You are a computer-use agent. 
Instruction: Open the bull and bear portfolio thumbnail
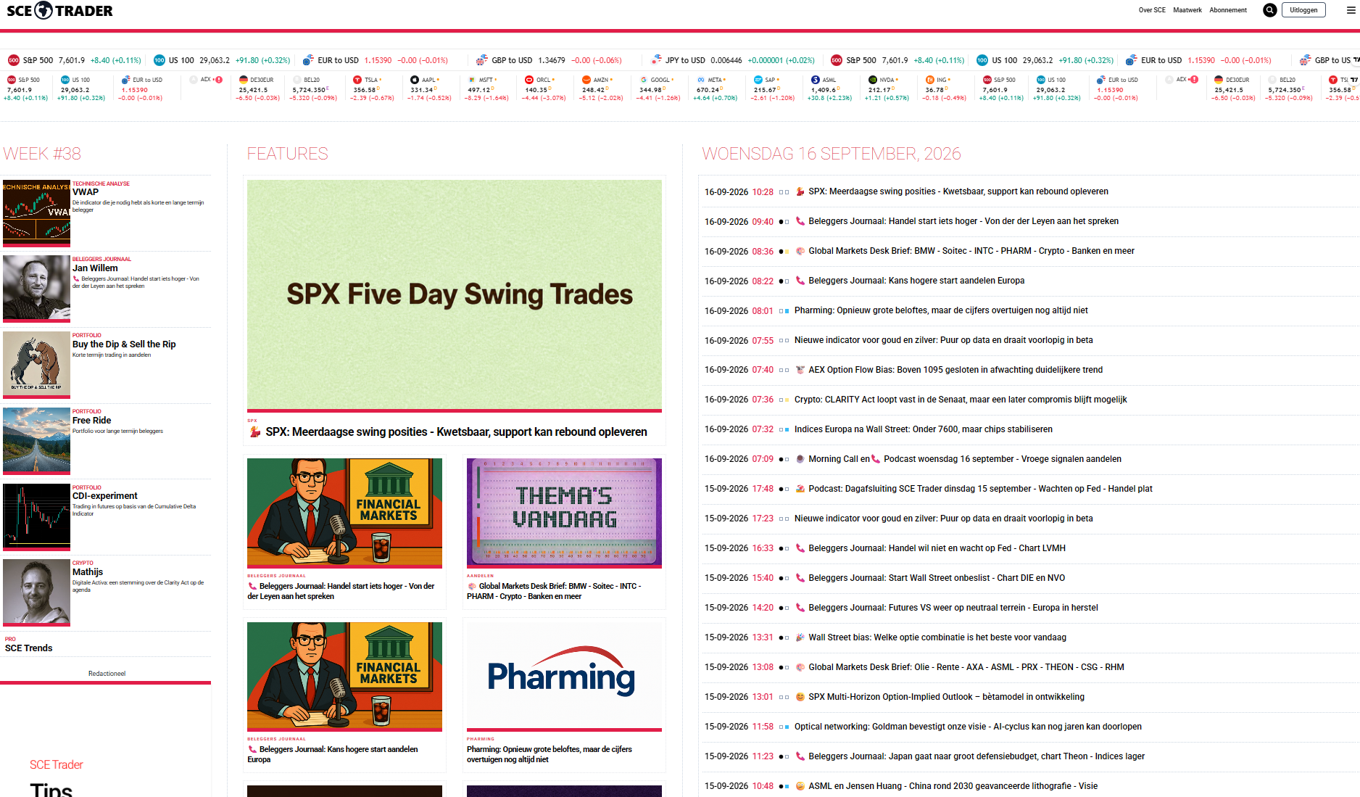[36, 364]
